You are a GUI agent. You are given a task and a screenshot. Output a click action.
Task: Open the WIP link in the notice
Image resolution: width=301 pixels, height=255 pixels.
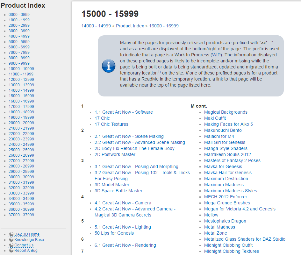point(216,55)
